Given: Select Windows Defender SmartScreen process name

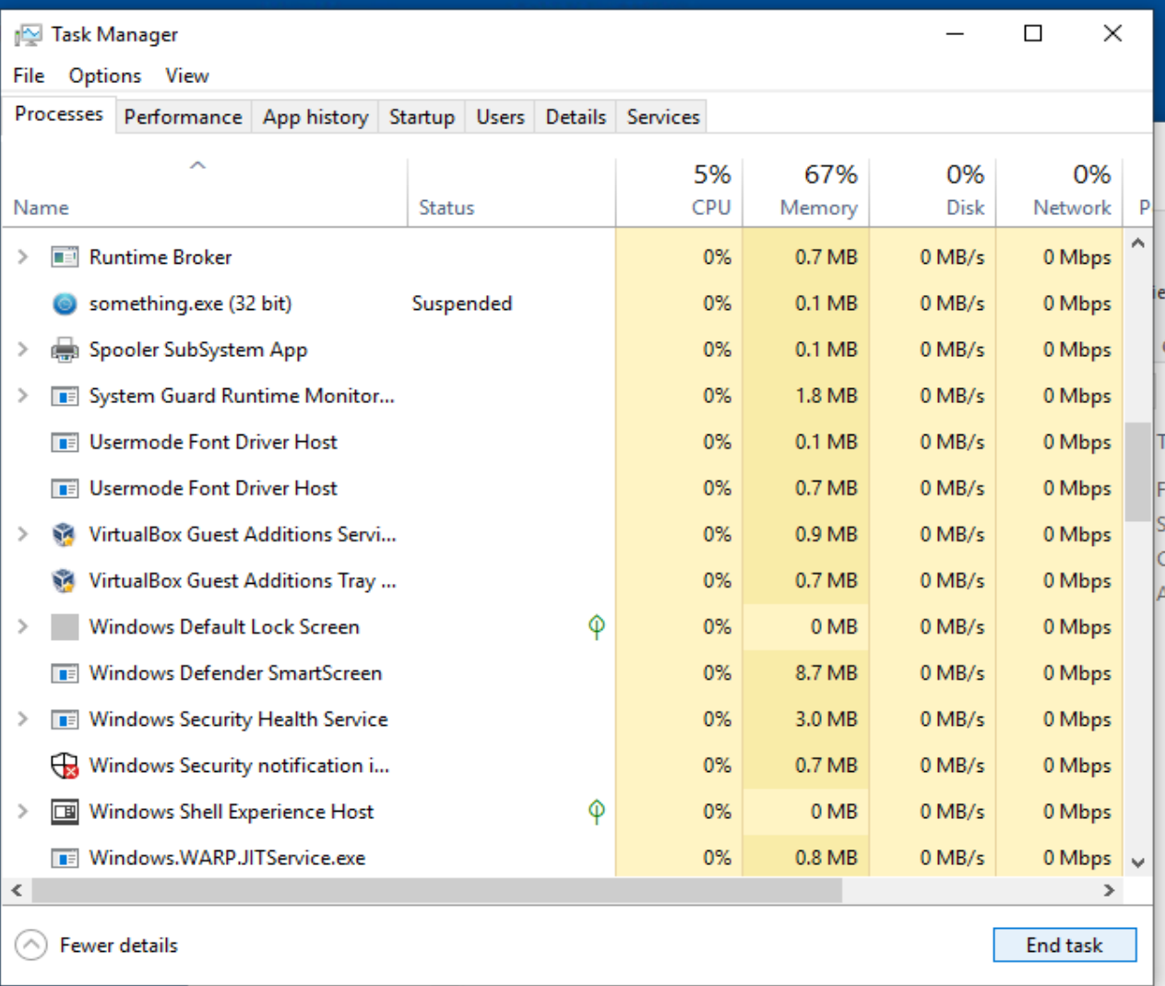Looking at the screenshot, I should point(235,673).
